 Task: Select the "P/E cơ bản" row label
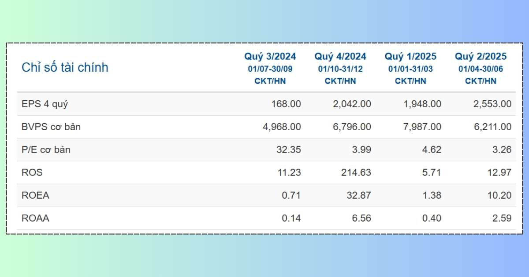tap(46, 150)
